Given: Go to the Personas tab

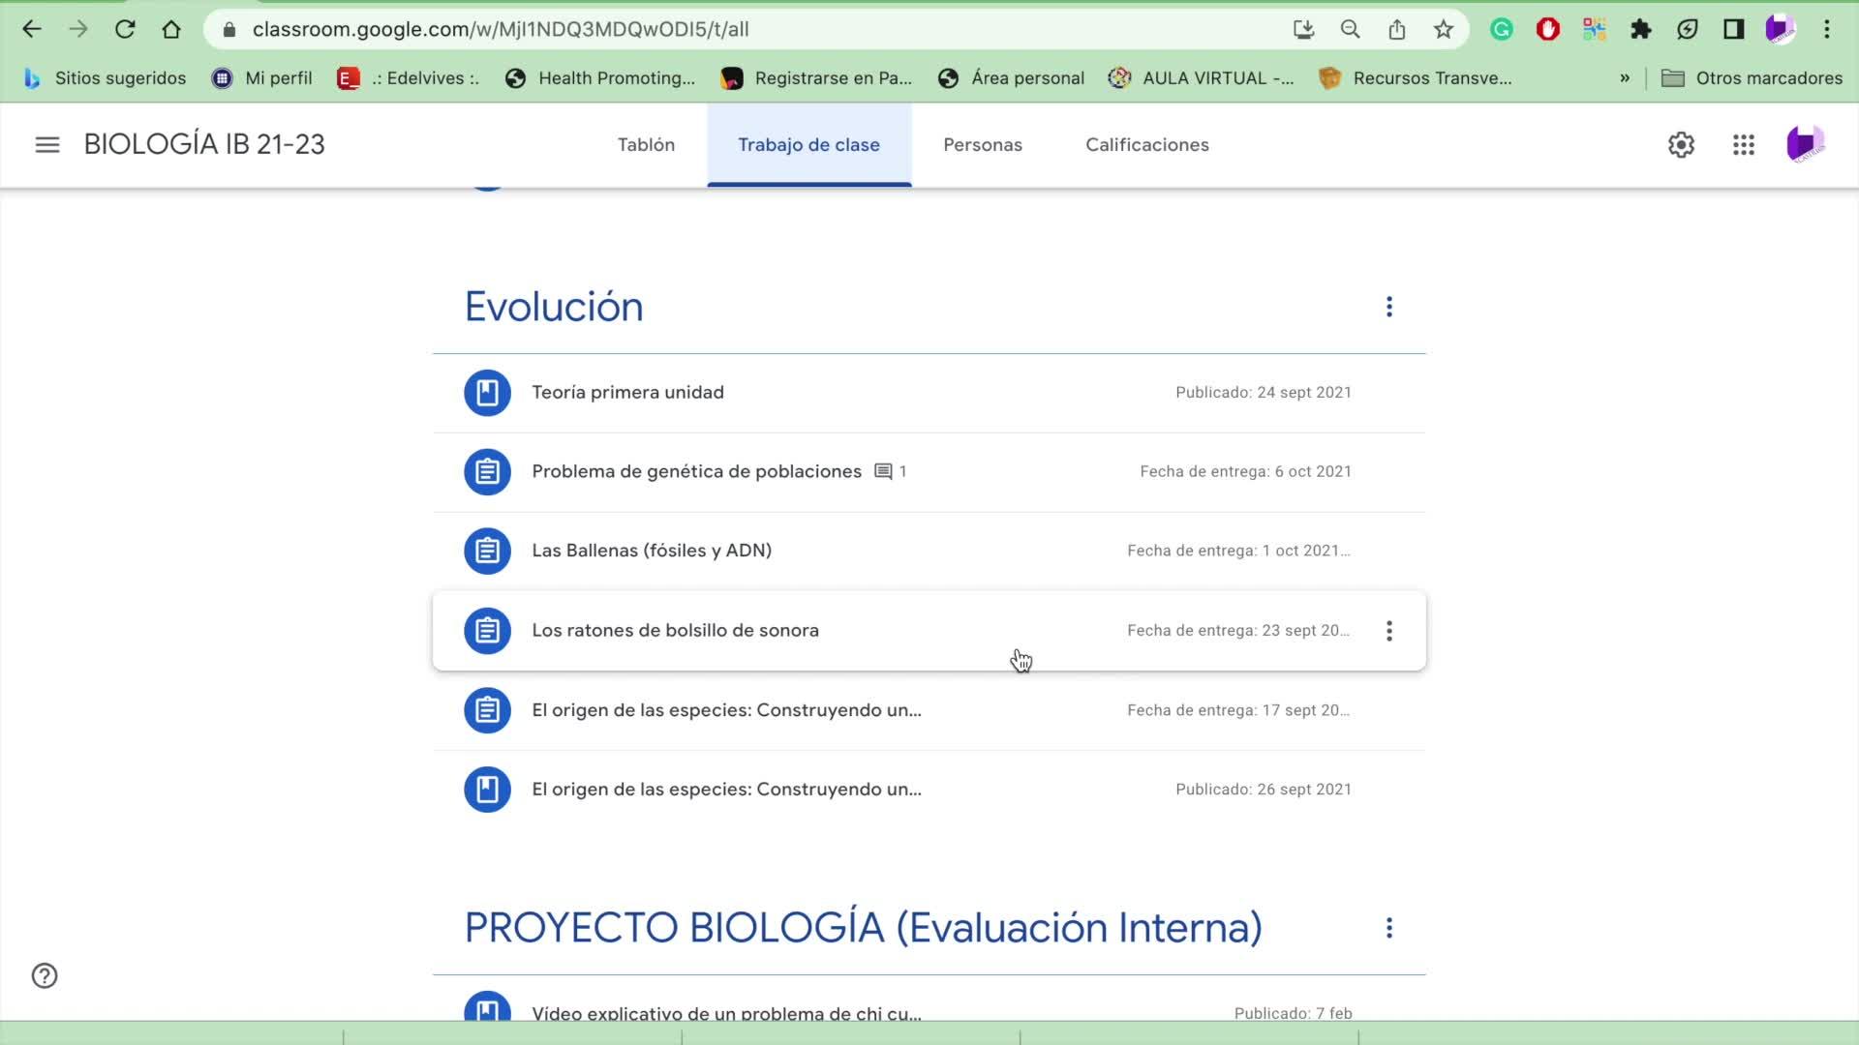Looking at the screenshot, I should coord(982,145).
